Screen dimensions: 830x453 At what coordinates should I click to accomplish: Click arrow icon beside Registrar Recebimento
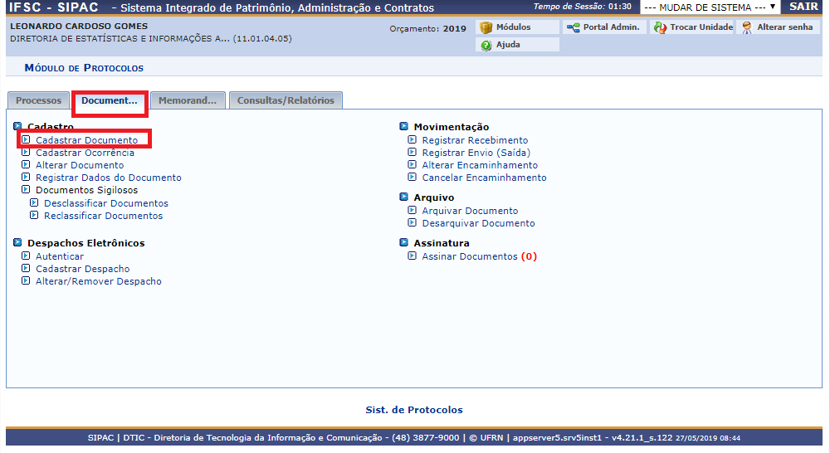point(412,140)
